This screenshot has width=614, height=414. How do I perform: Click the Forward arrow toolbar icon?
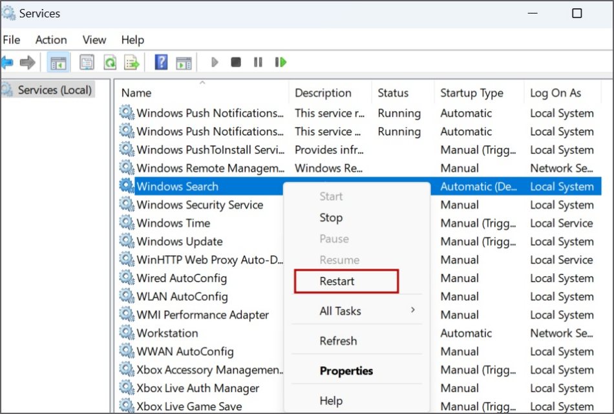click(27, 62)
